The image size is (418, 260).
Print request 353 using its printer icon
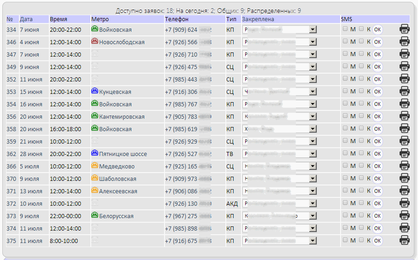coord(404,91)
